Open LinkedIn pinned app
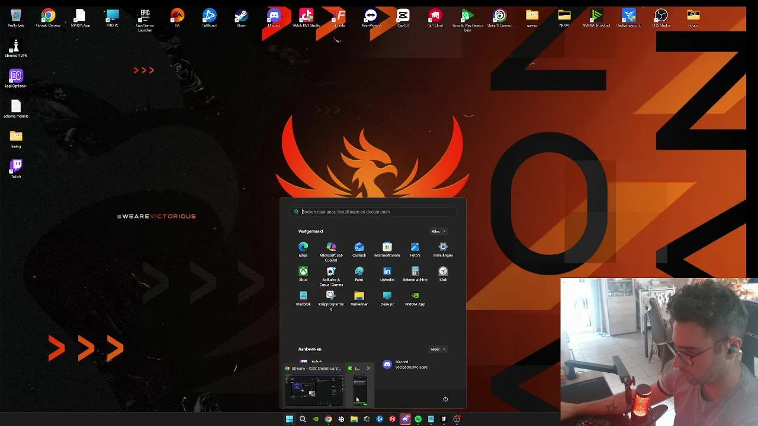Screen dimensions: 758x426 pos(387,274)
